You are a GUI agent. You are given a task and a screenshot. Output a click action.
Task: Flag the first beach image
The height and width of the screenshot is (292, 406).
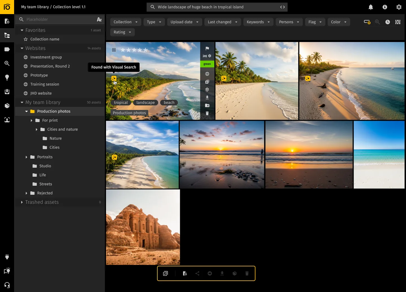tap(207, 48)
